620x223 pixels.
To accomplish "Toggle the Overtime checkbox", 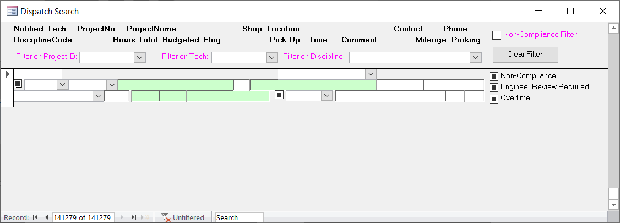I will 494,99.
